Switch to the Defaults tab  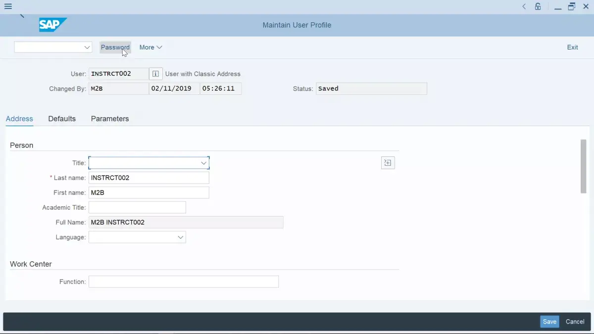pos(62,119)
